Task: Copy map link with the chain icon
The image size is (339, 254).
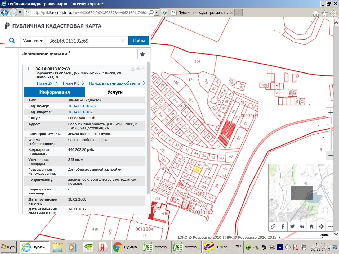Action: [x=273, y=226]
